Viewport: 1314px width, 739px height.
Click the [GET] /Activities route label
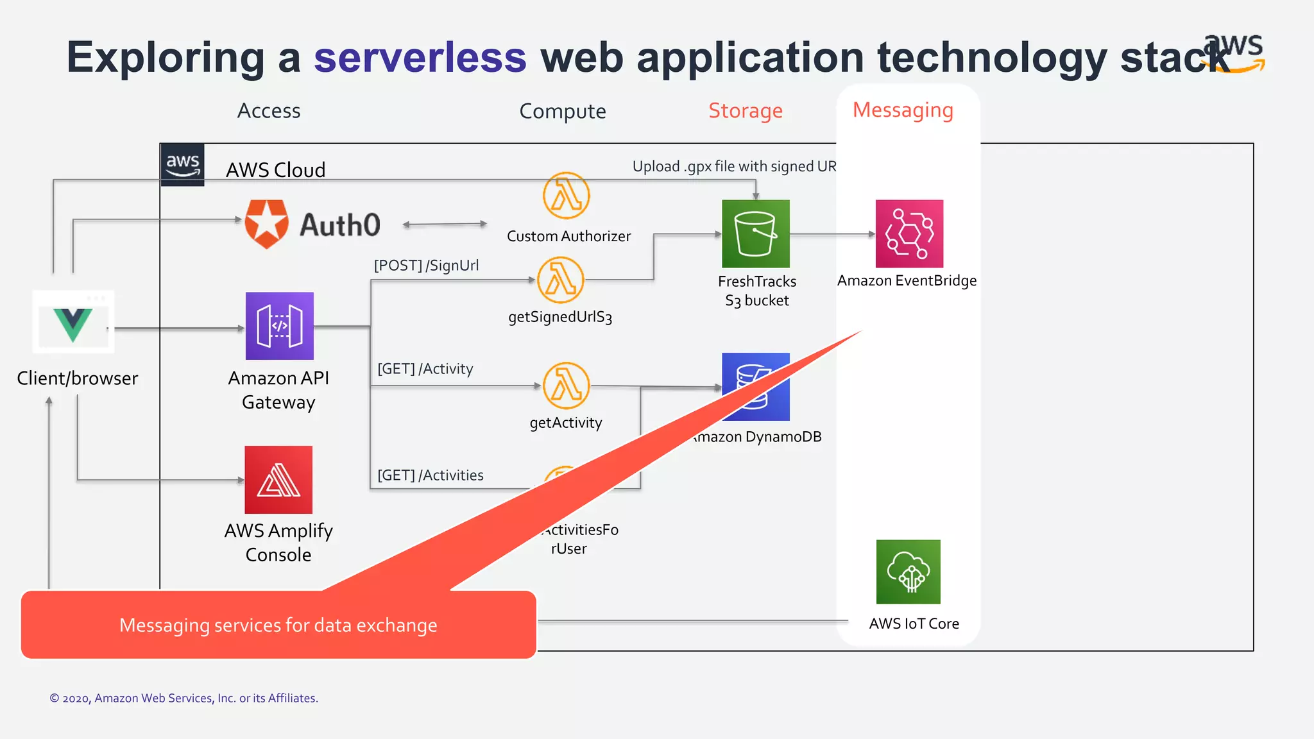click(x=430, y=475)
